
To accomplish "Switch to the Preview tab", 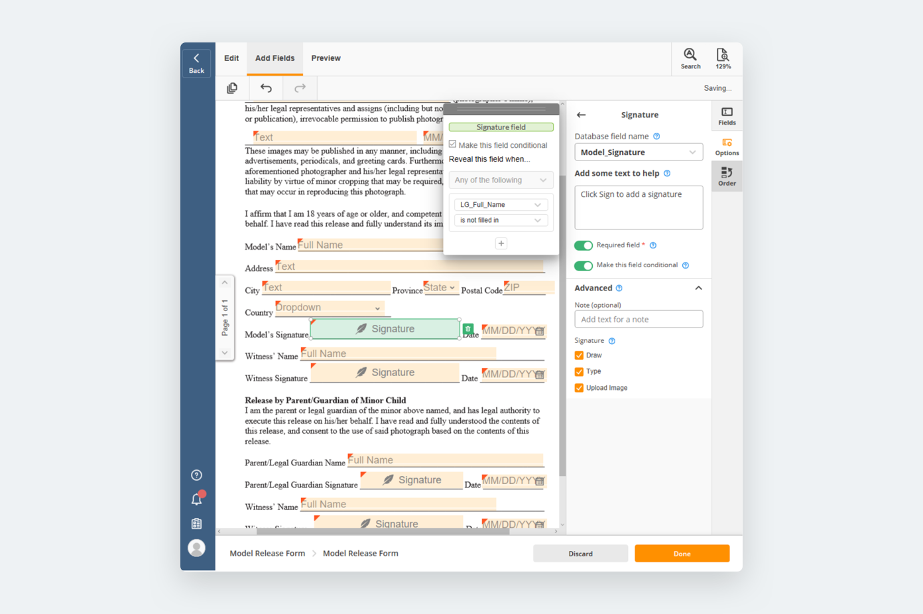I will pyautogui.click(x=326, y=58).
